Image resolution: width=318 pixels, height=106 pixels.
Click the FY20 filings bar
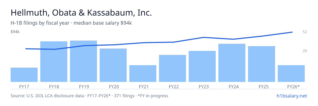pos(113,65)
